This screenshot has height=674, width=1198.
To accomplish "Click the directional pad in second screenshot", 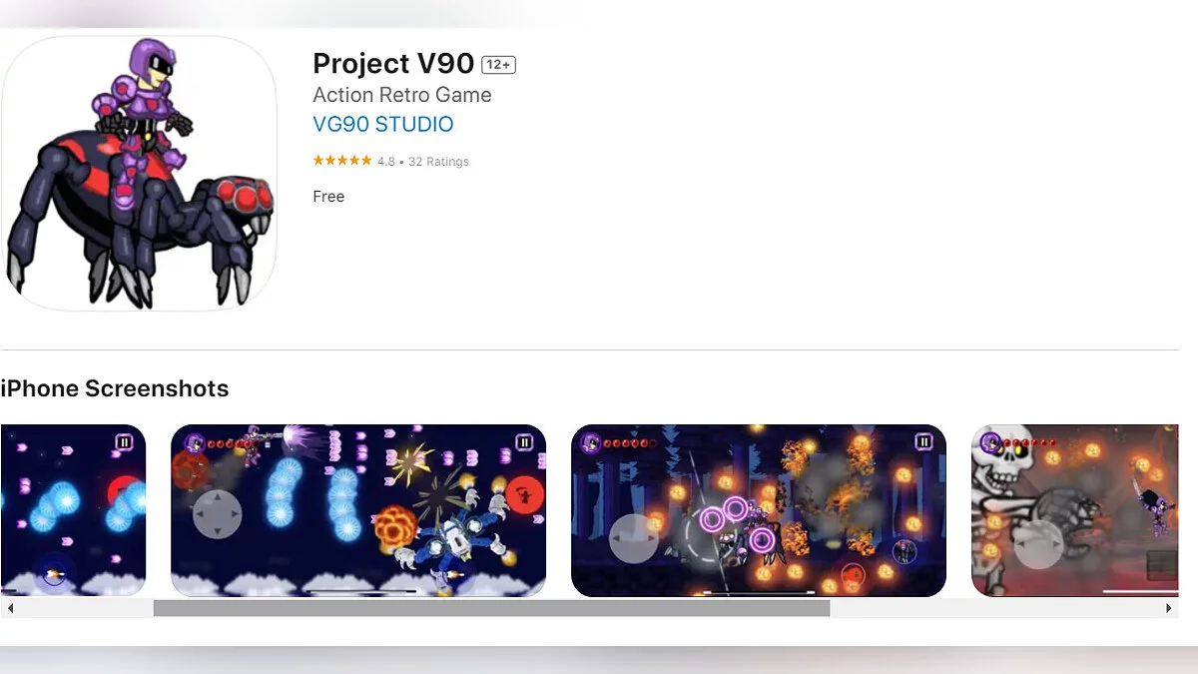I will click(218, 516).
